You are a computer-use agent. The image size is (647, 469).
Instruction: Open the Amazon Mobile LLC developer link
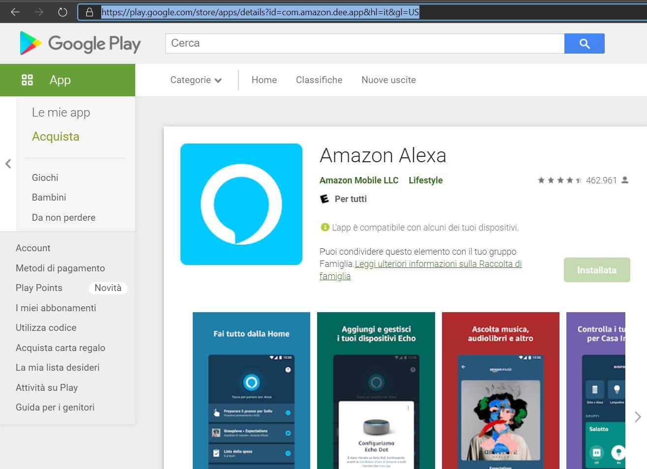(359, 180)
